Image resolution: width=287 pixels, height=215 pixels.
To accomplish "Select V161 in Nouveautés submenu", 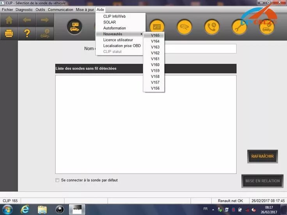I will click(154, 59).
